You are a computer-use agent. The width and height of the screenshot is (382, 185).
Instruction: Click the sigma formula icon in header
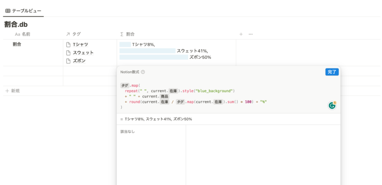(x=122, y=34)
